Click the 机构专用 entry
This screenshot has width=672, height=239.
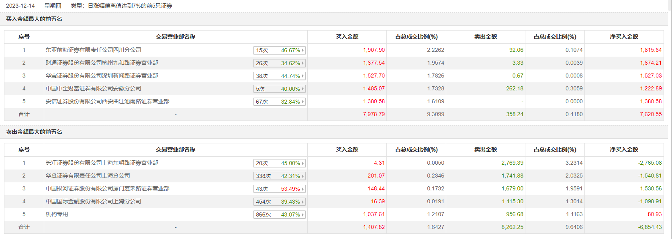[57, 214]
